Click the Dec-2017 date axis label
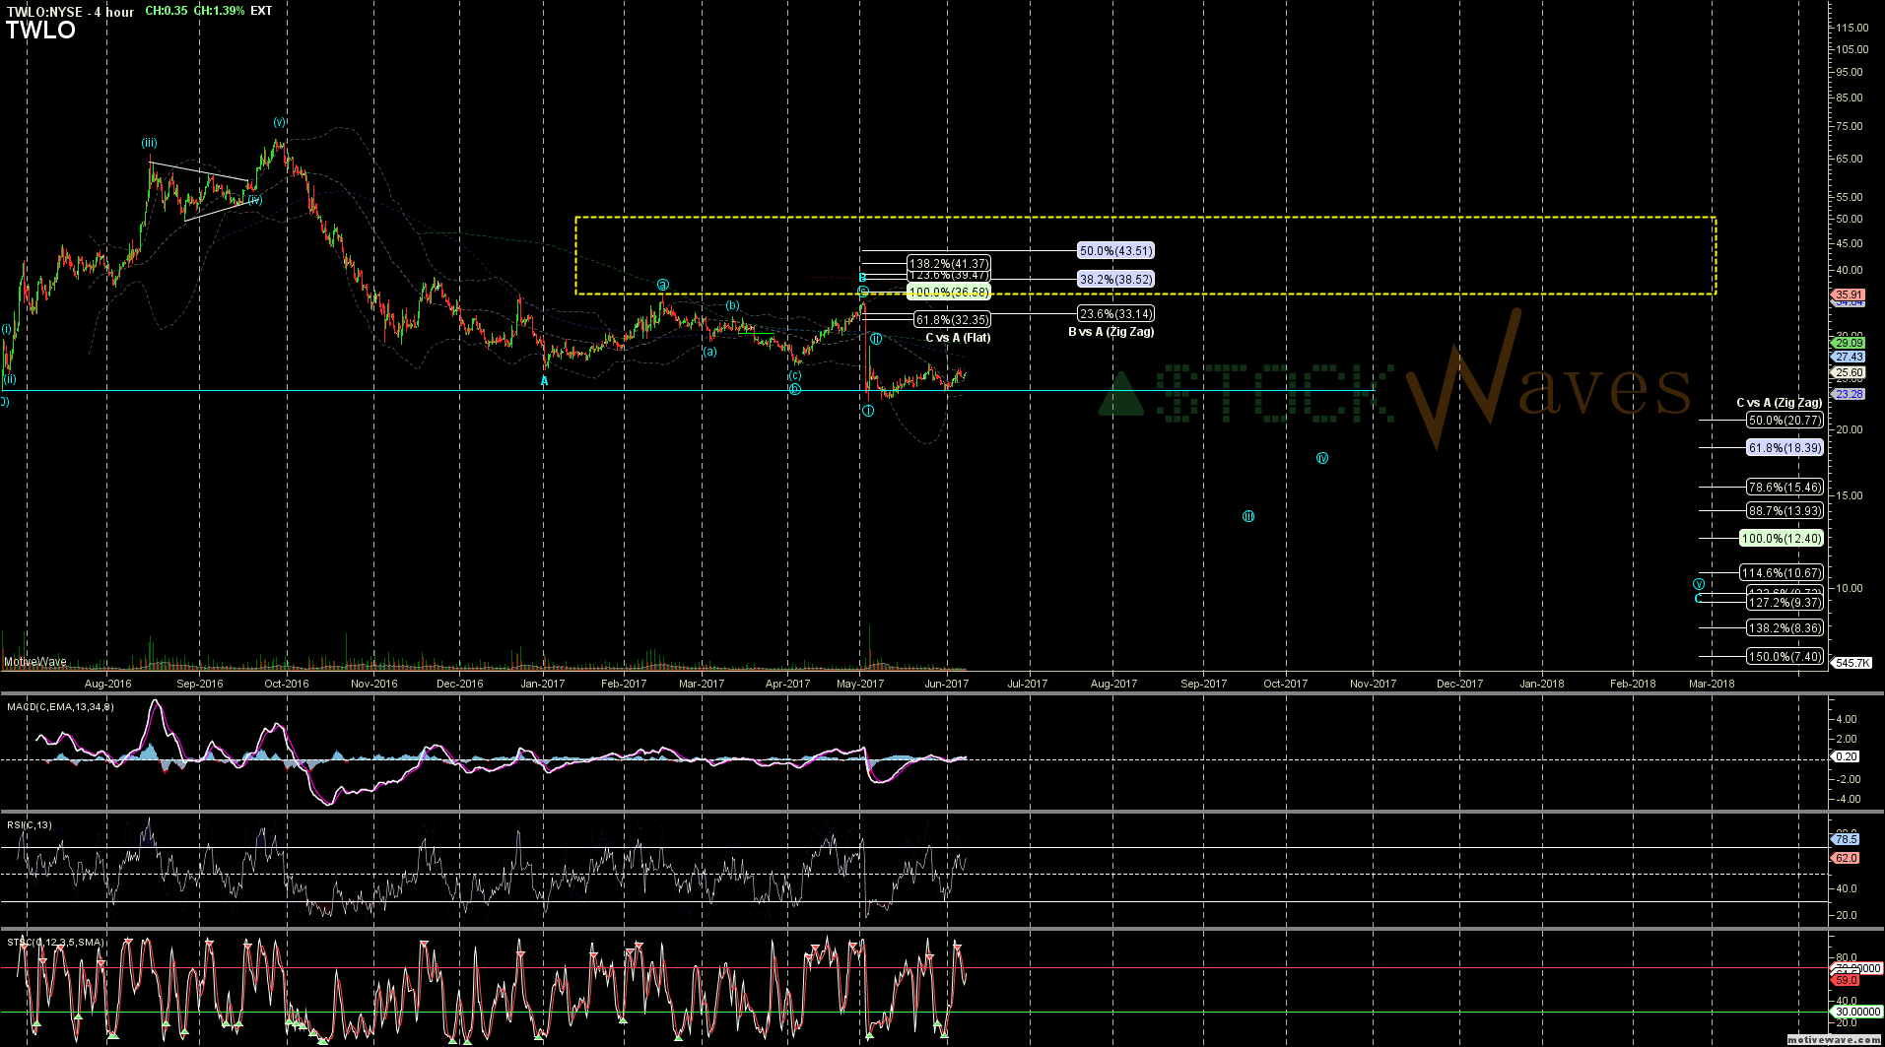Image resolution: width=1885 pixels, height=1047 pixels. [x=1459, y=684]
